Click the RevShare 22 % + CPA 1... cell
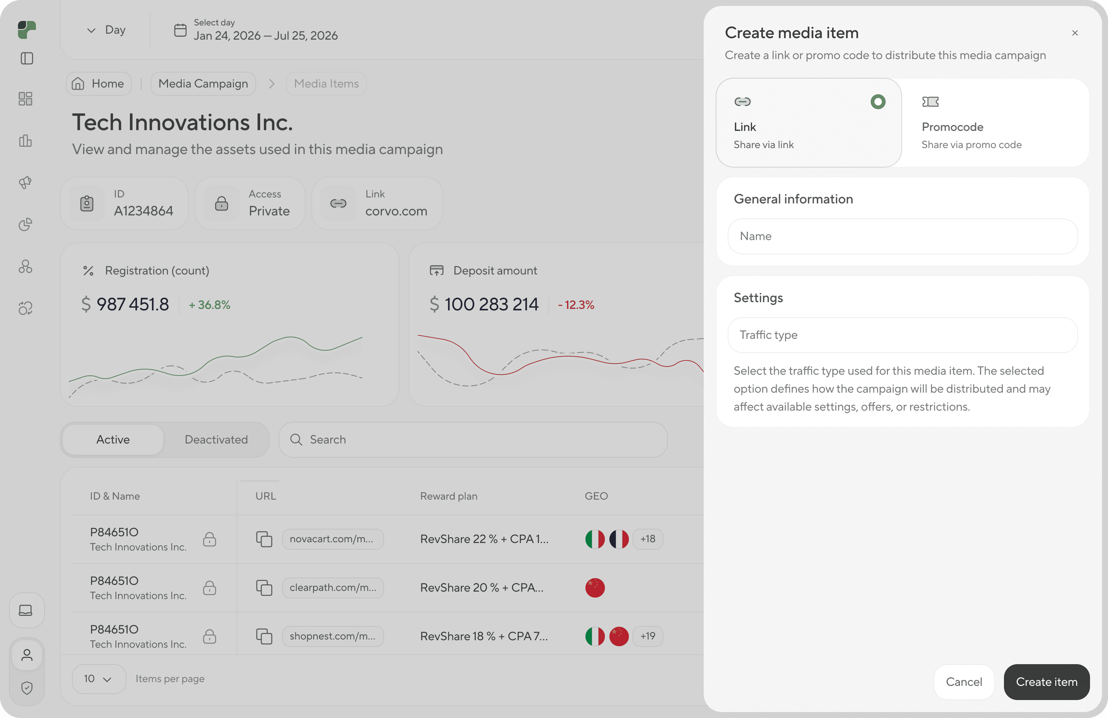 (x=484, y=539)
